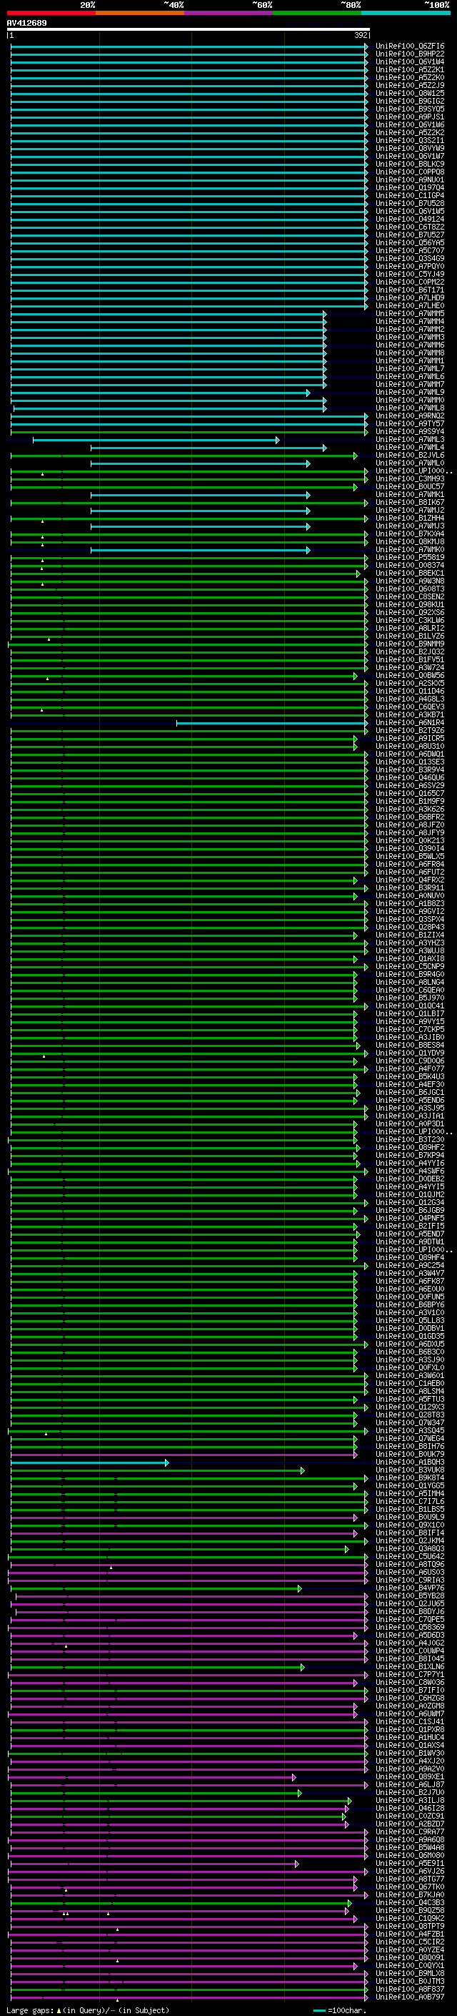Viewport: 457px width, 2016px height.
Task: Select the UniRef100_A7LHE0 label
Action: 410,306
